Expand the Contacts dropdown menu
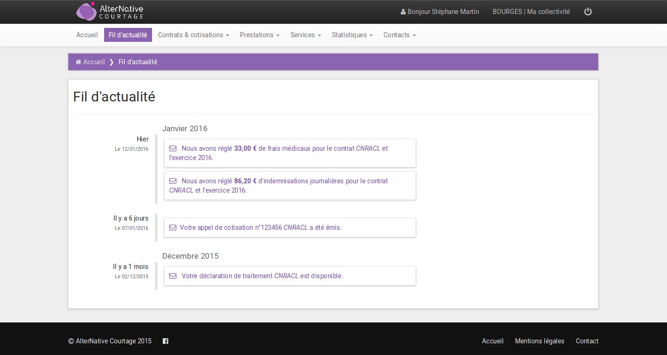Image resolution: width=667 pixels, height=355 pixels. pos(399,35)
